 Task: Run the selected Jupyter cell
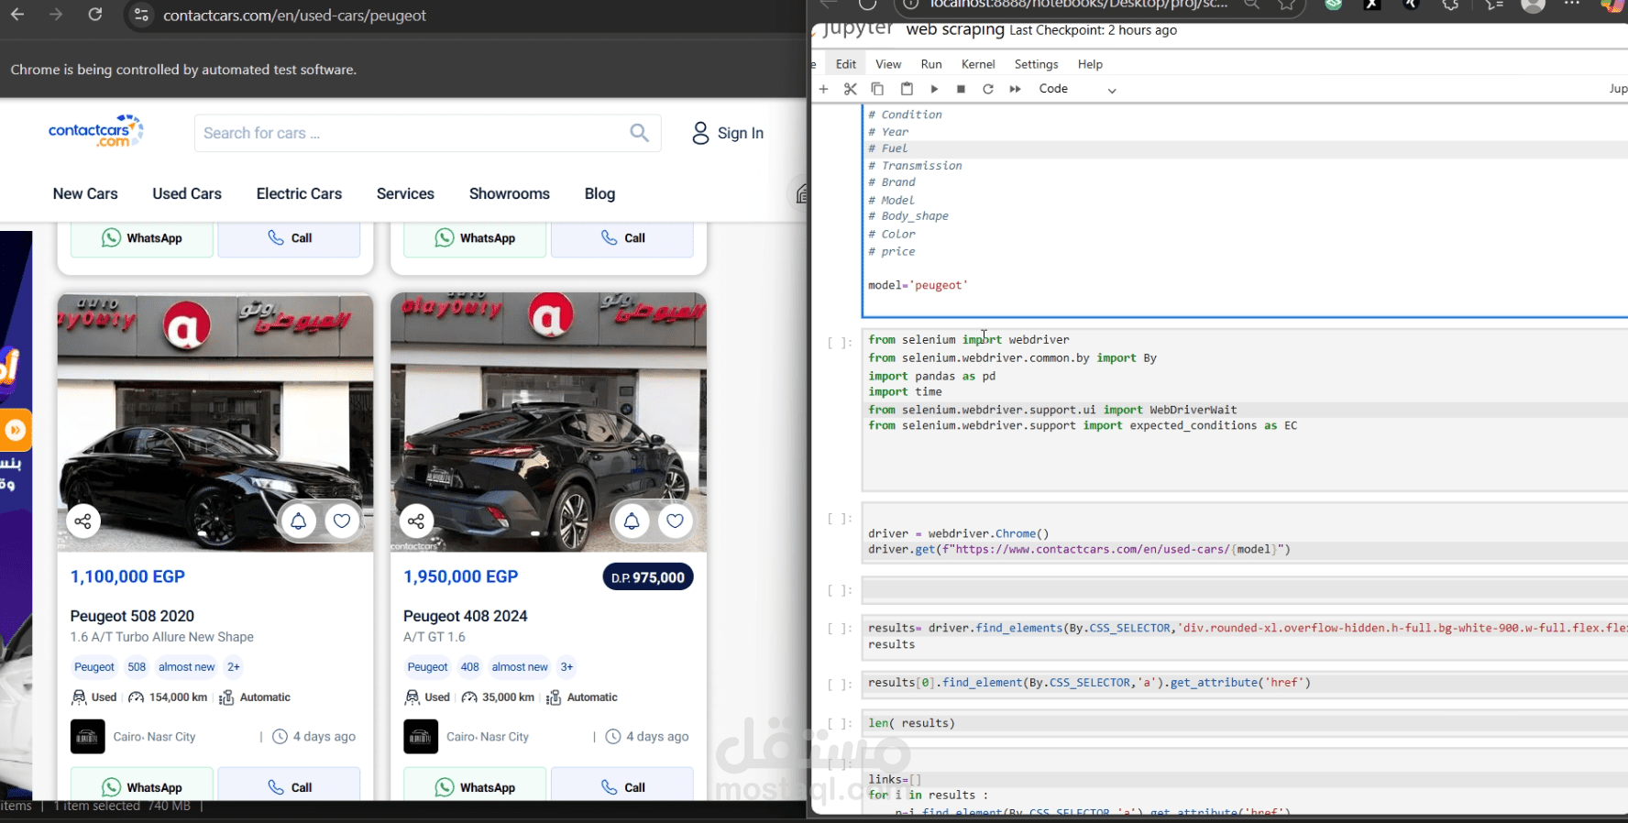coord(934,89)
